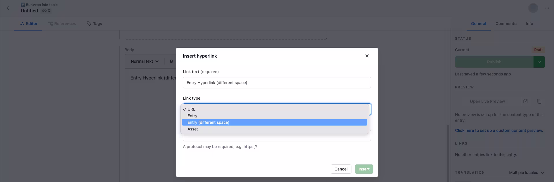Viewport: 554px width, 182px height.
Task: Select Entry in the link type list
Action: tap(274, 116)
